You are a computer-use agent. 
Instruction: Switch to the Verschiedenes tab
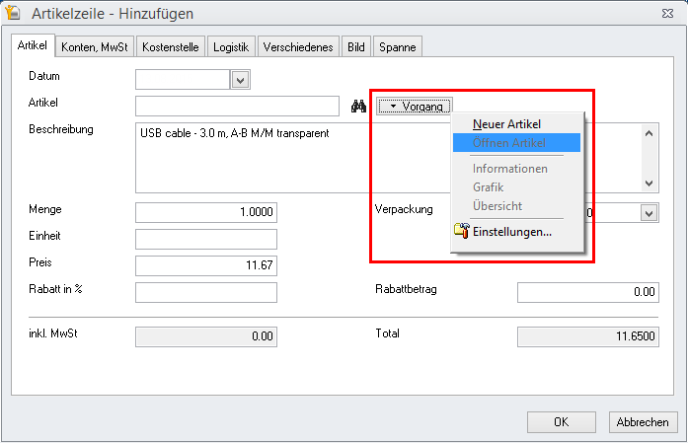(300, 46)
